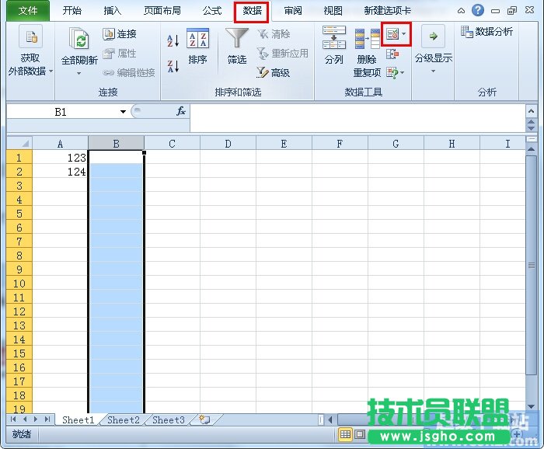Click the Consolidate icon
Screen dimensions: 544x449
(x=392, y=54)
